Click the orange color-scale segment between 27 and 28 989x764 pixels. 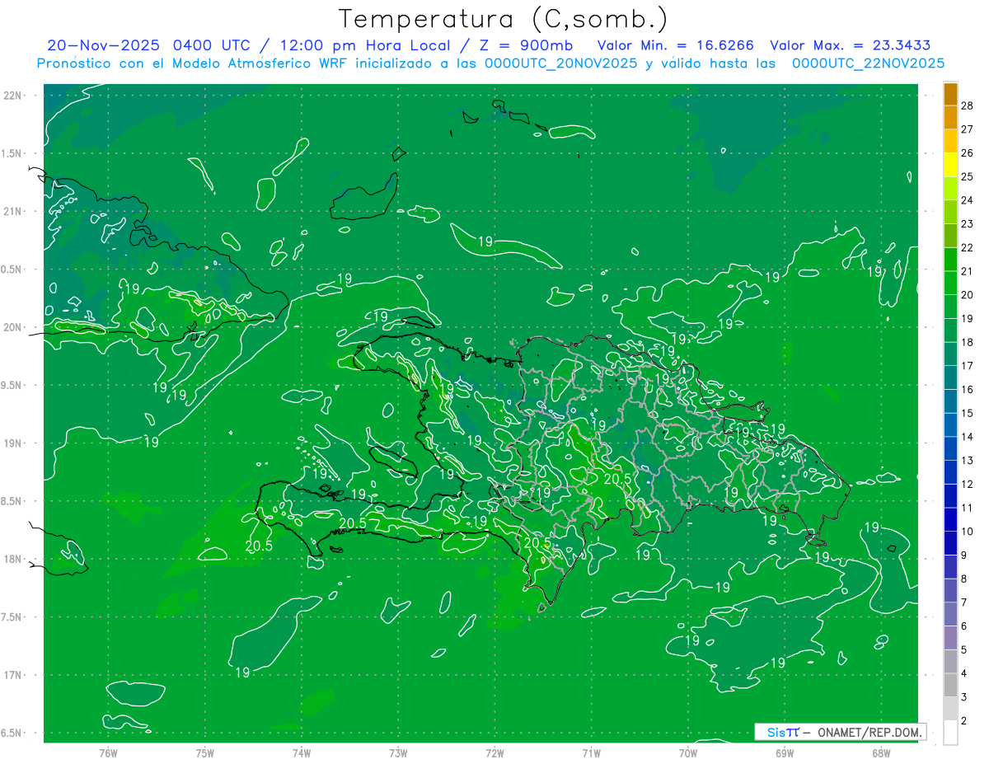950,117
